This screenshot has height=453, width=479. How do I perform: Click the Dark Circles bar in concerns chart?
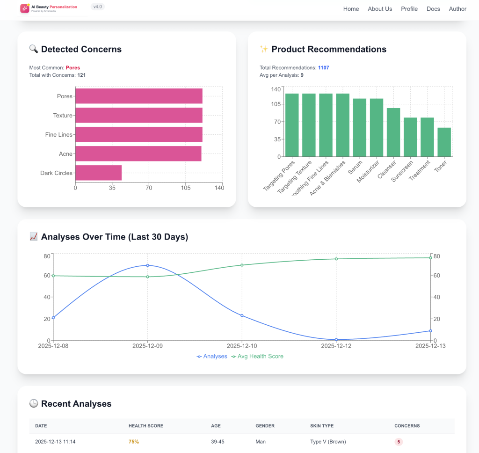(x=98, y=173)
